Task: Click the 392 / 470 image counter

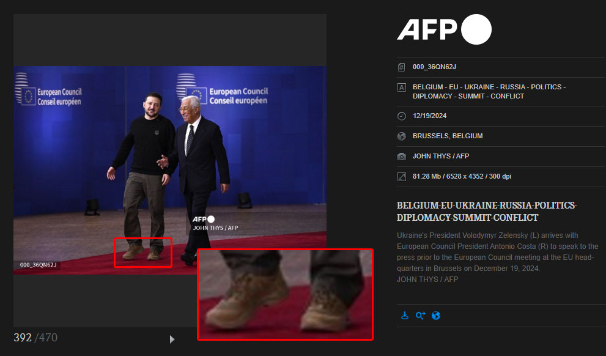Action: [x=35, y=338]
